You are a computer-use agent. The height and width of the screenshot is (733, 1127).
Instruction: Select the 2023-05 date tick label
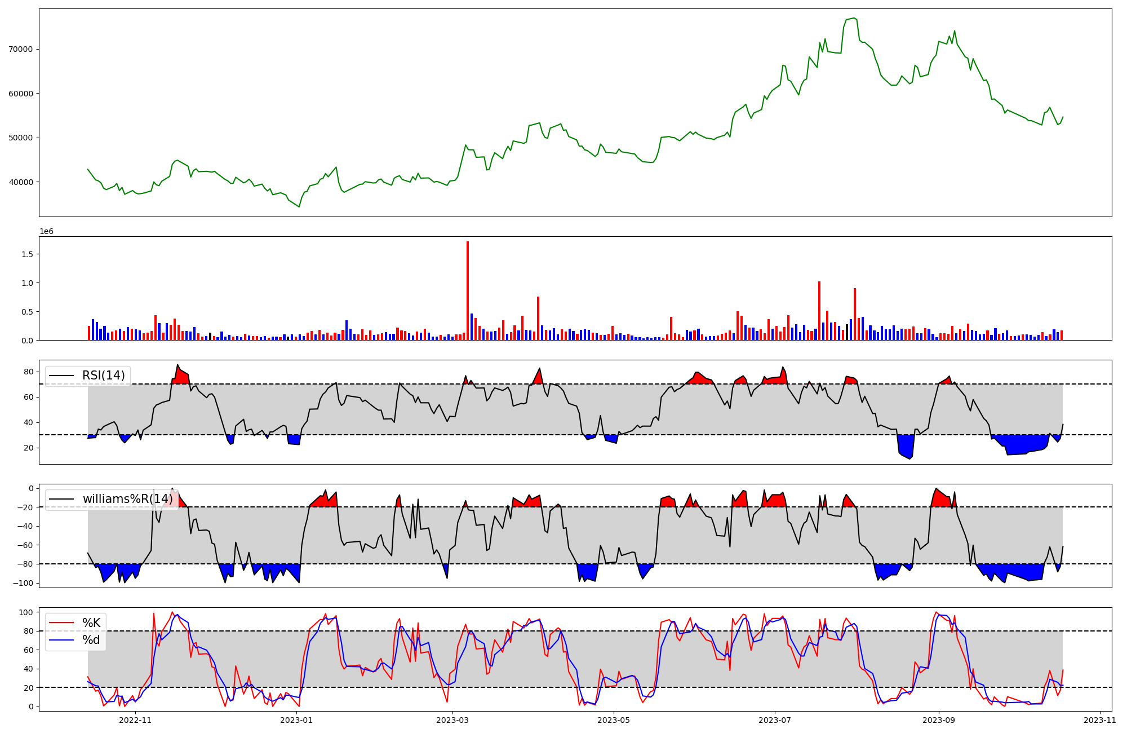click(x=613, y=720)
